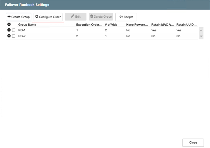This screenshot has height=148, width=210.
Task: Select the RG-1 group name cell
Action: (22, 30)
